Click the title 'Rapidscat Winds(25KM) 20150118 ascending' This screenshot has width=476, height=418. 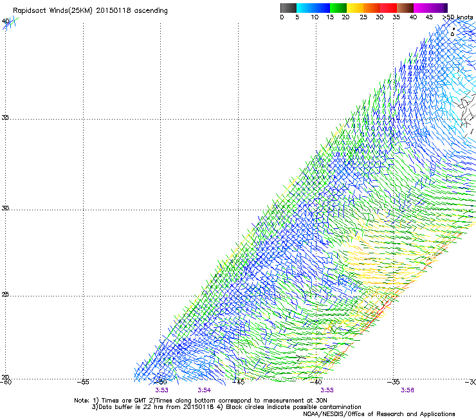pyautogui.click(x=90, y=11)
